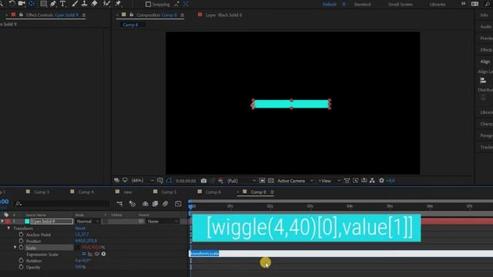Toggle Anchor Point stopwatch
This screenshot has height=277, width=493.
pyautogui.click(x=21, y=235)
